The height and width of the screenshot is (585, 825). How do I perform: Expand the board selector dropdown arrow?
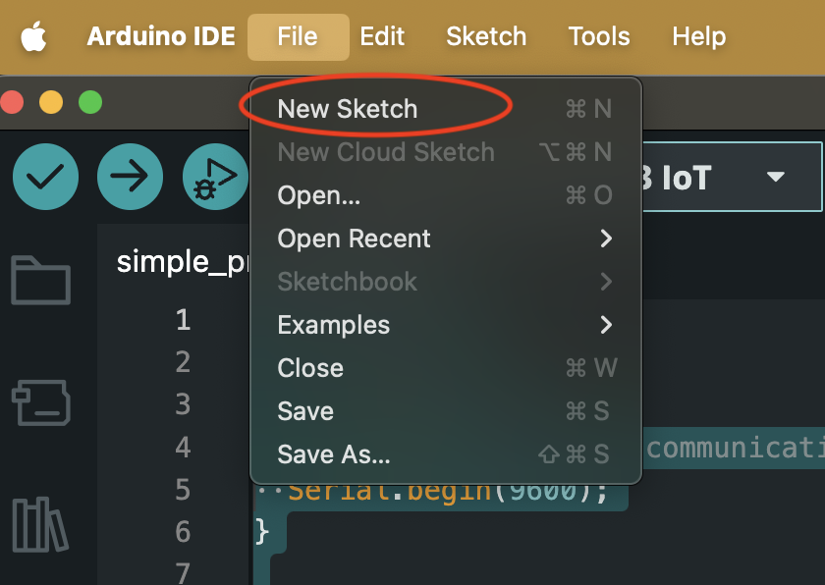coord(776,178)
